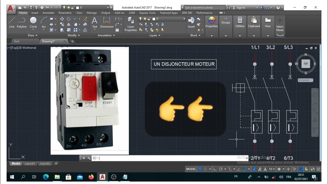Toggle annotation objects visibility

pyautogui.click(x=254, y=169)
